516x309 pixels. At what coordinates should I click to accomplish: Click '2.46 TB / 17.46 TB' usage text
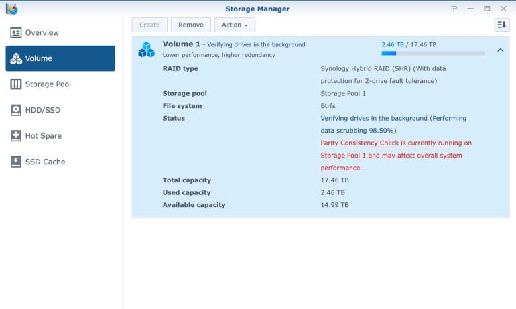click(409, 44)
